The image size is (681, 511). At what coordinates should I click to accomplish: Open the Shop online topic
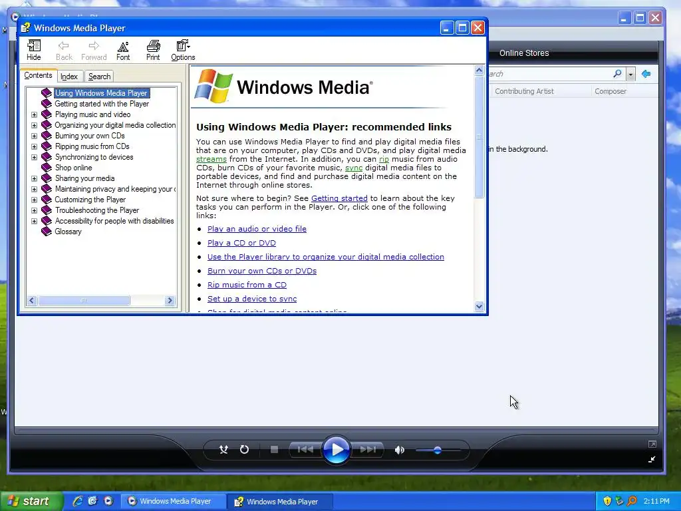pyautogui.click(x=73, y=168)
